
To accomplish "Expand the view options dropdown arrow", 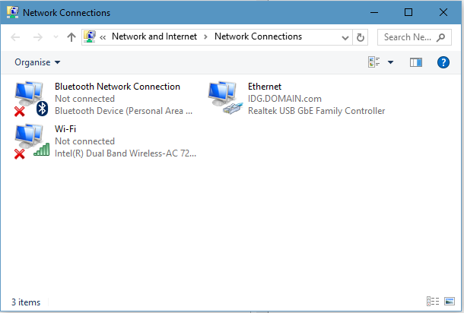I will [x=391, y=62].
